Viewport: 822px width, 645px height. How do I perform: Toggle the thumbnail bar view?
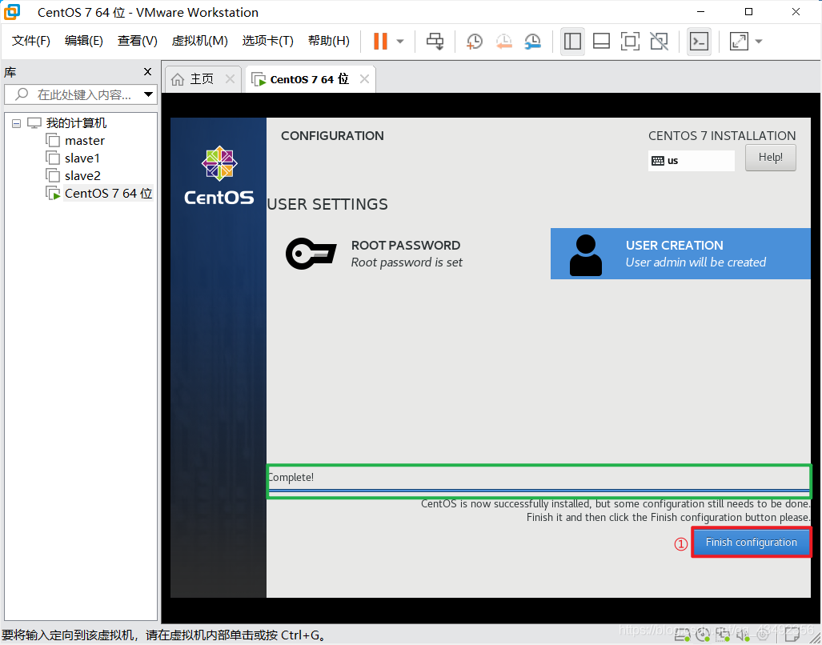pyautogui.click(x=601, y=42)
